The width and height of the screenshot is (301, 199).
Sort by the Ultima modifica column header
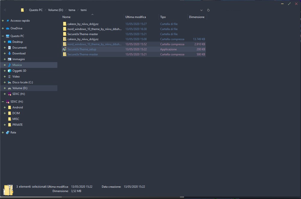pyautogui.click(x=135, y=17)
